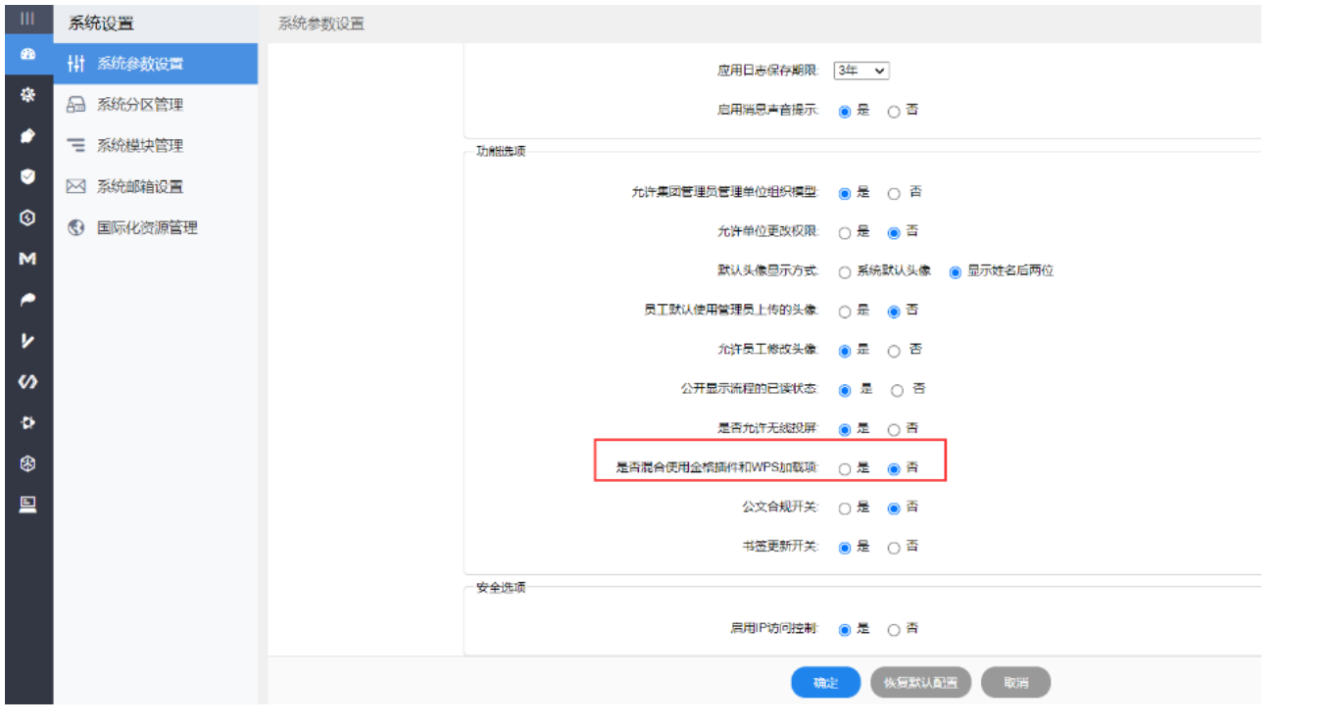This screenshot has height=725, width=1327.
Task: Select 系统邮箱设置 from the menu
Action: pos(156,187)
